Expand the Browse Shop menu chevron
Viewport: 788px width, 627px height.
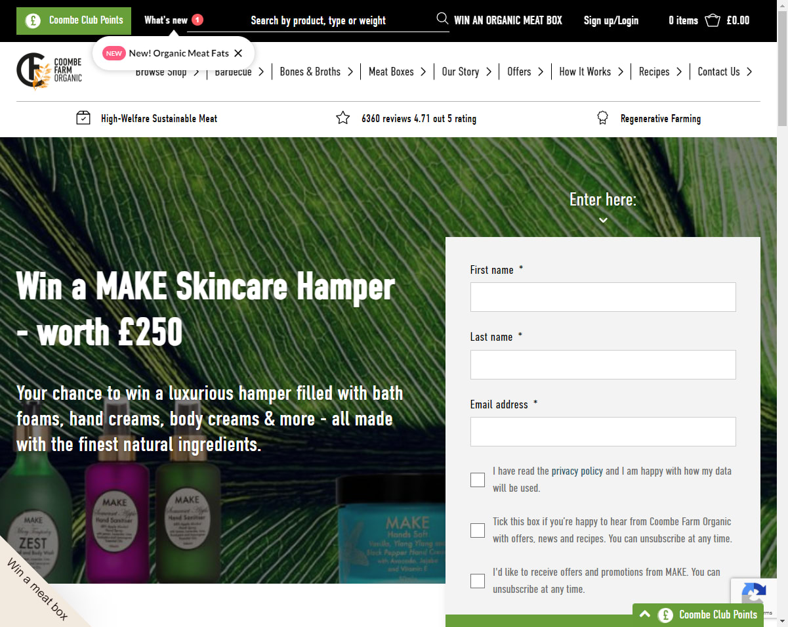click(x=197, y=72)
